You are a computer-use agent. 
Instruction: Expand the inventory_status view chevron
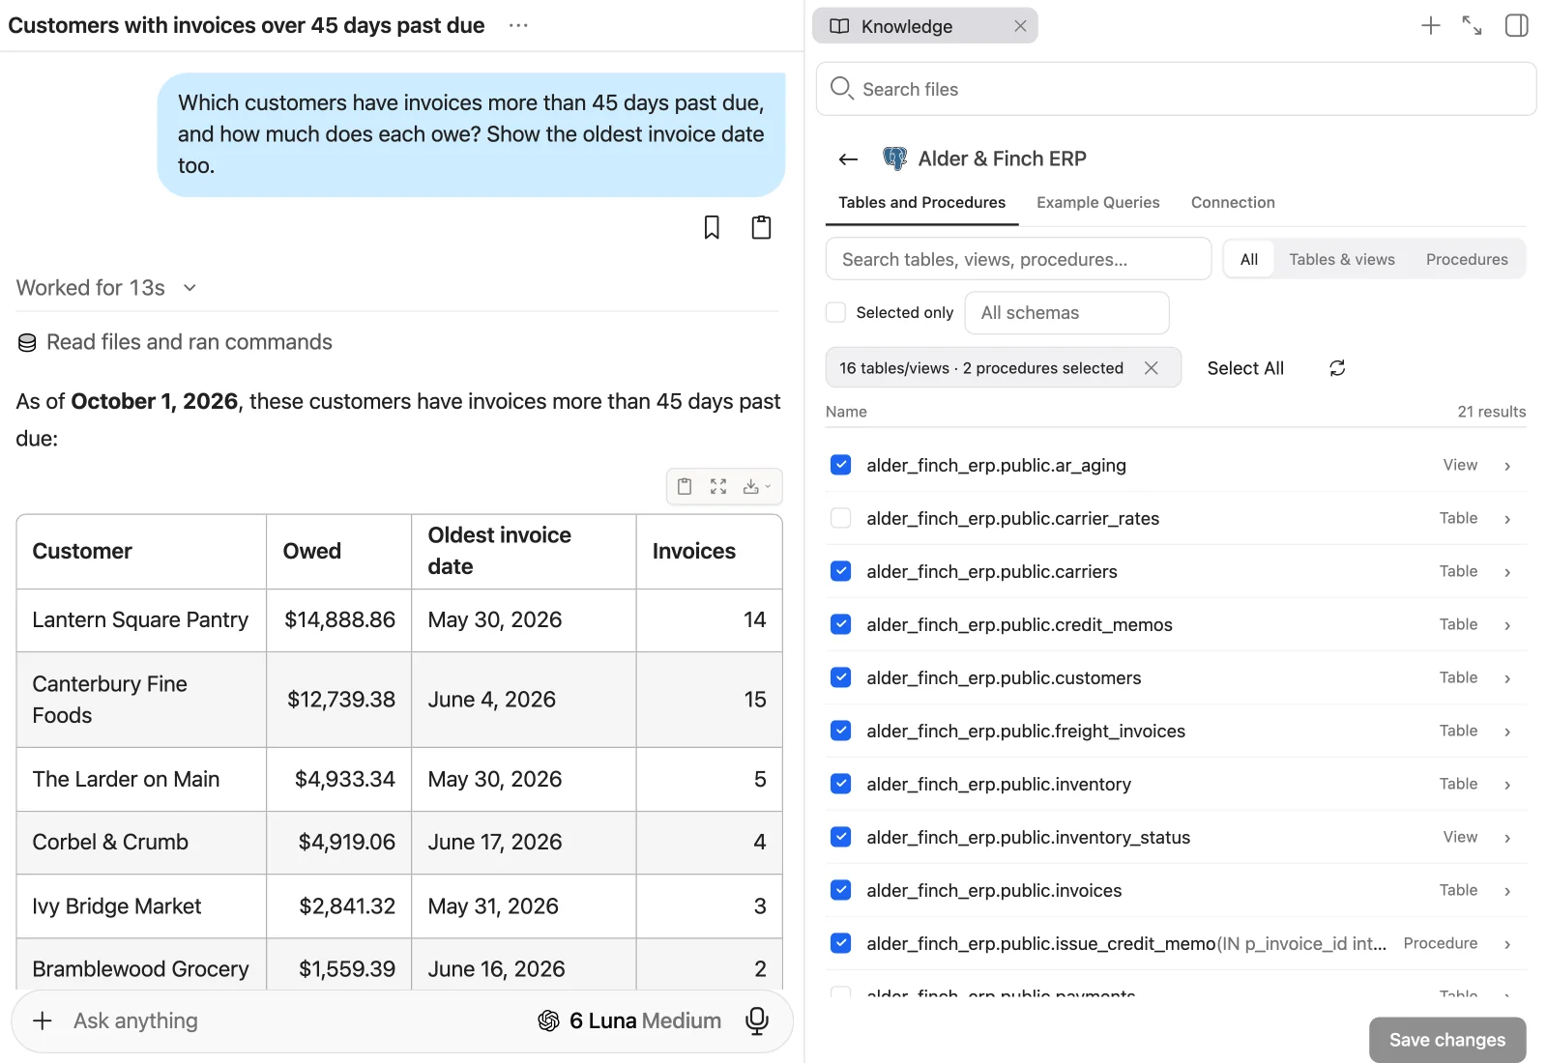click(1507, 838)
